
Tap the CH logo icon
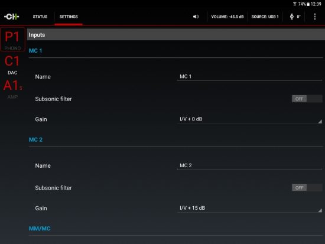[12, 17]
